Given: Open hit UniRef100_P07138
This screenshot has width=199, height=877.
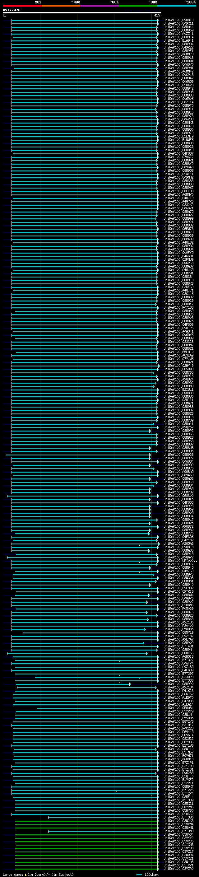Looking at the screenshot, I should click(178, 307).
